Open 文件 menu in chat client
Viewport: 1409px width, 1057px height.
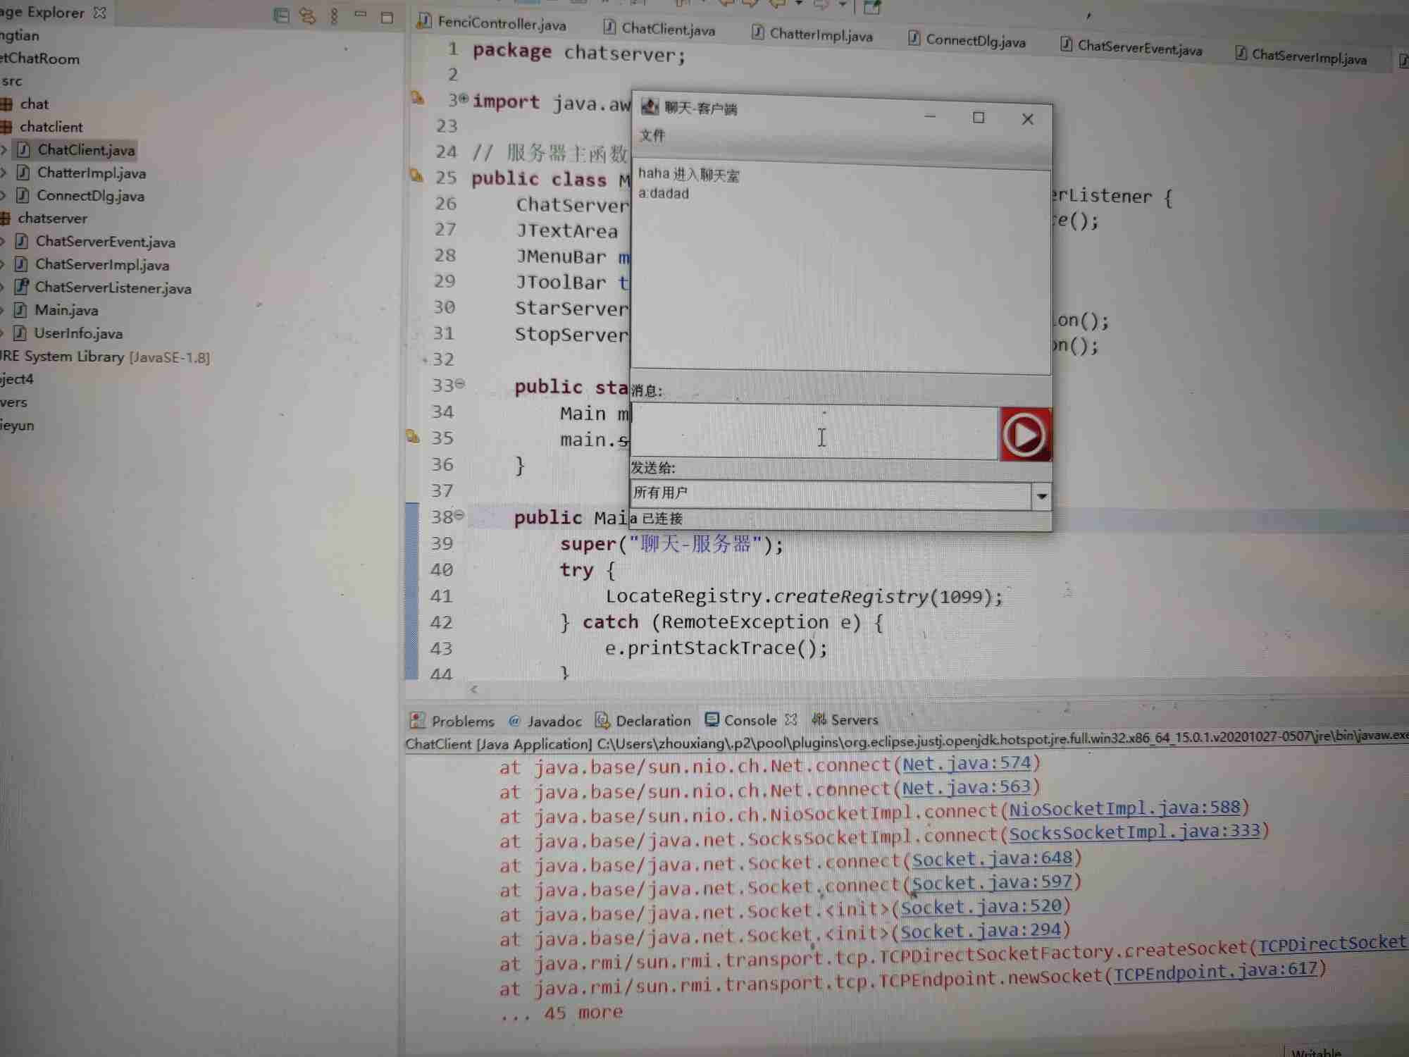pyautogui.click(x=652, y=135)
